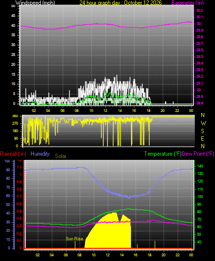Click windspeed axis value 45
Viewport: 215px width, 261px height.
coord(13,16)
